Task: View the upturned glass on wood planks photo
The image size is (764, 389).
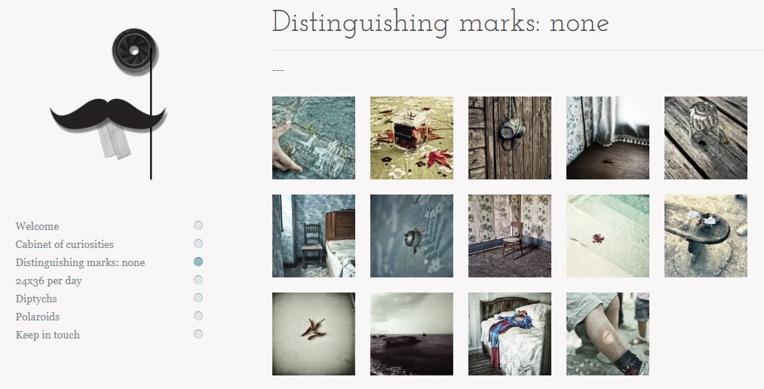Action: [x=705, y=138]
